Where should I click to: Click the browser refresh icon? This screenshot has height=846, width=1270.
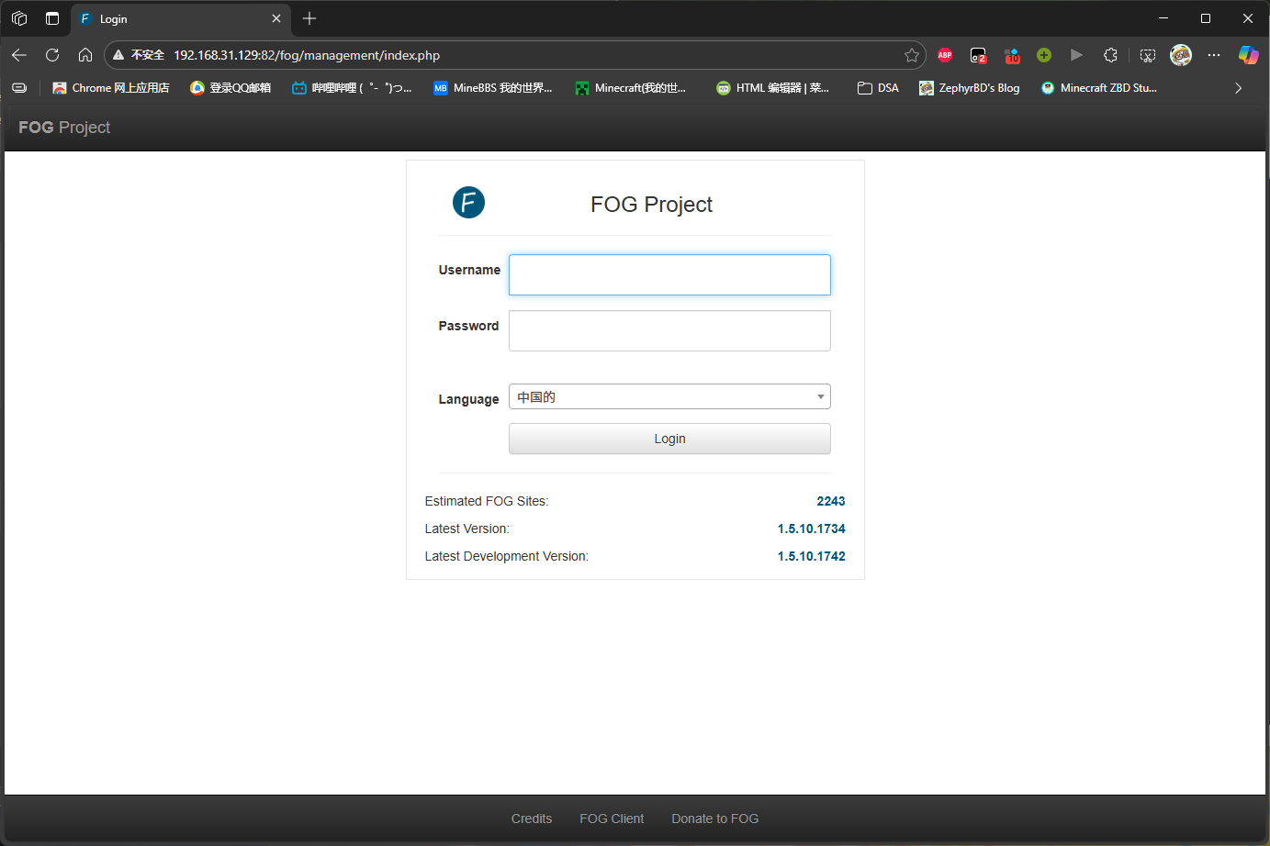pyautogui.click(x=52, y=55)
